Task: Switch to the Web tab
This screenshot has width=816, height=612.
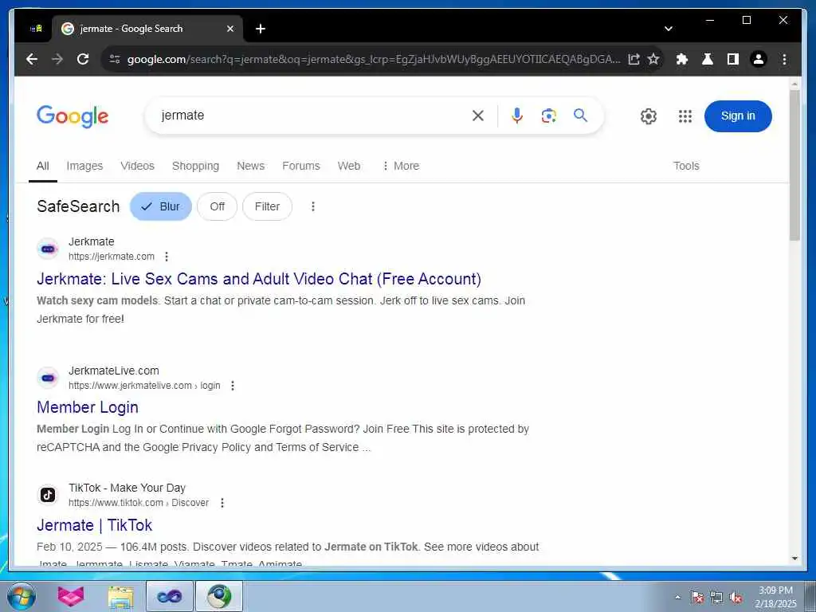Action: [x=349, y=166]
